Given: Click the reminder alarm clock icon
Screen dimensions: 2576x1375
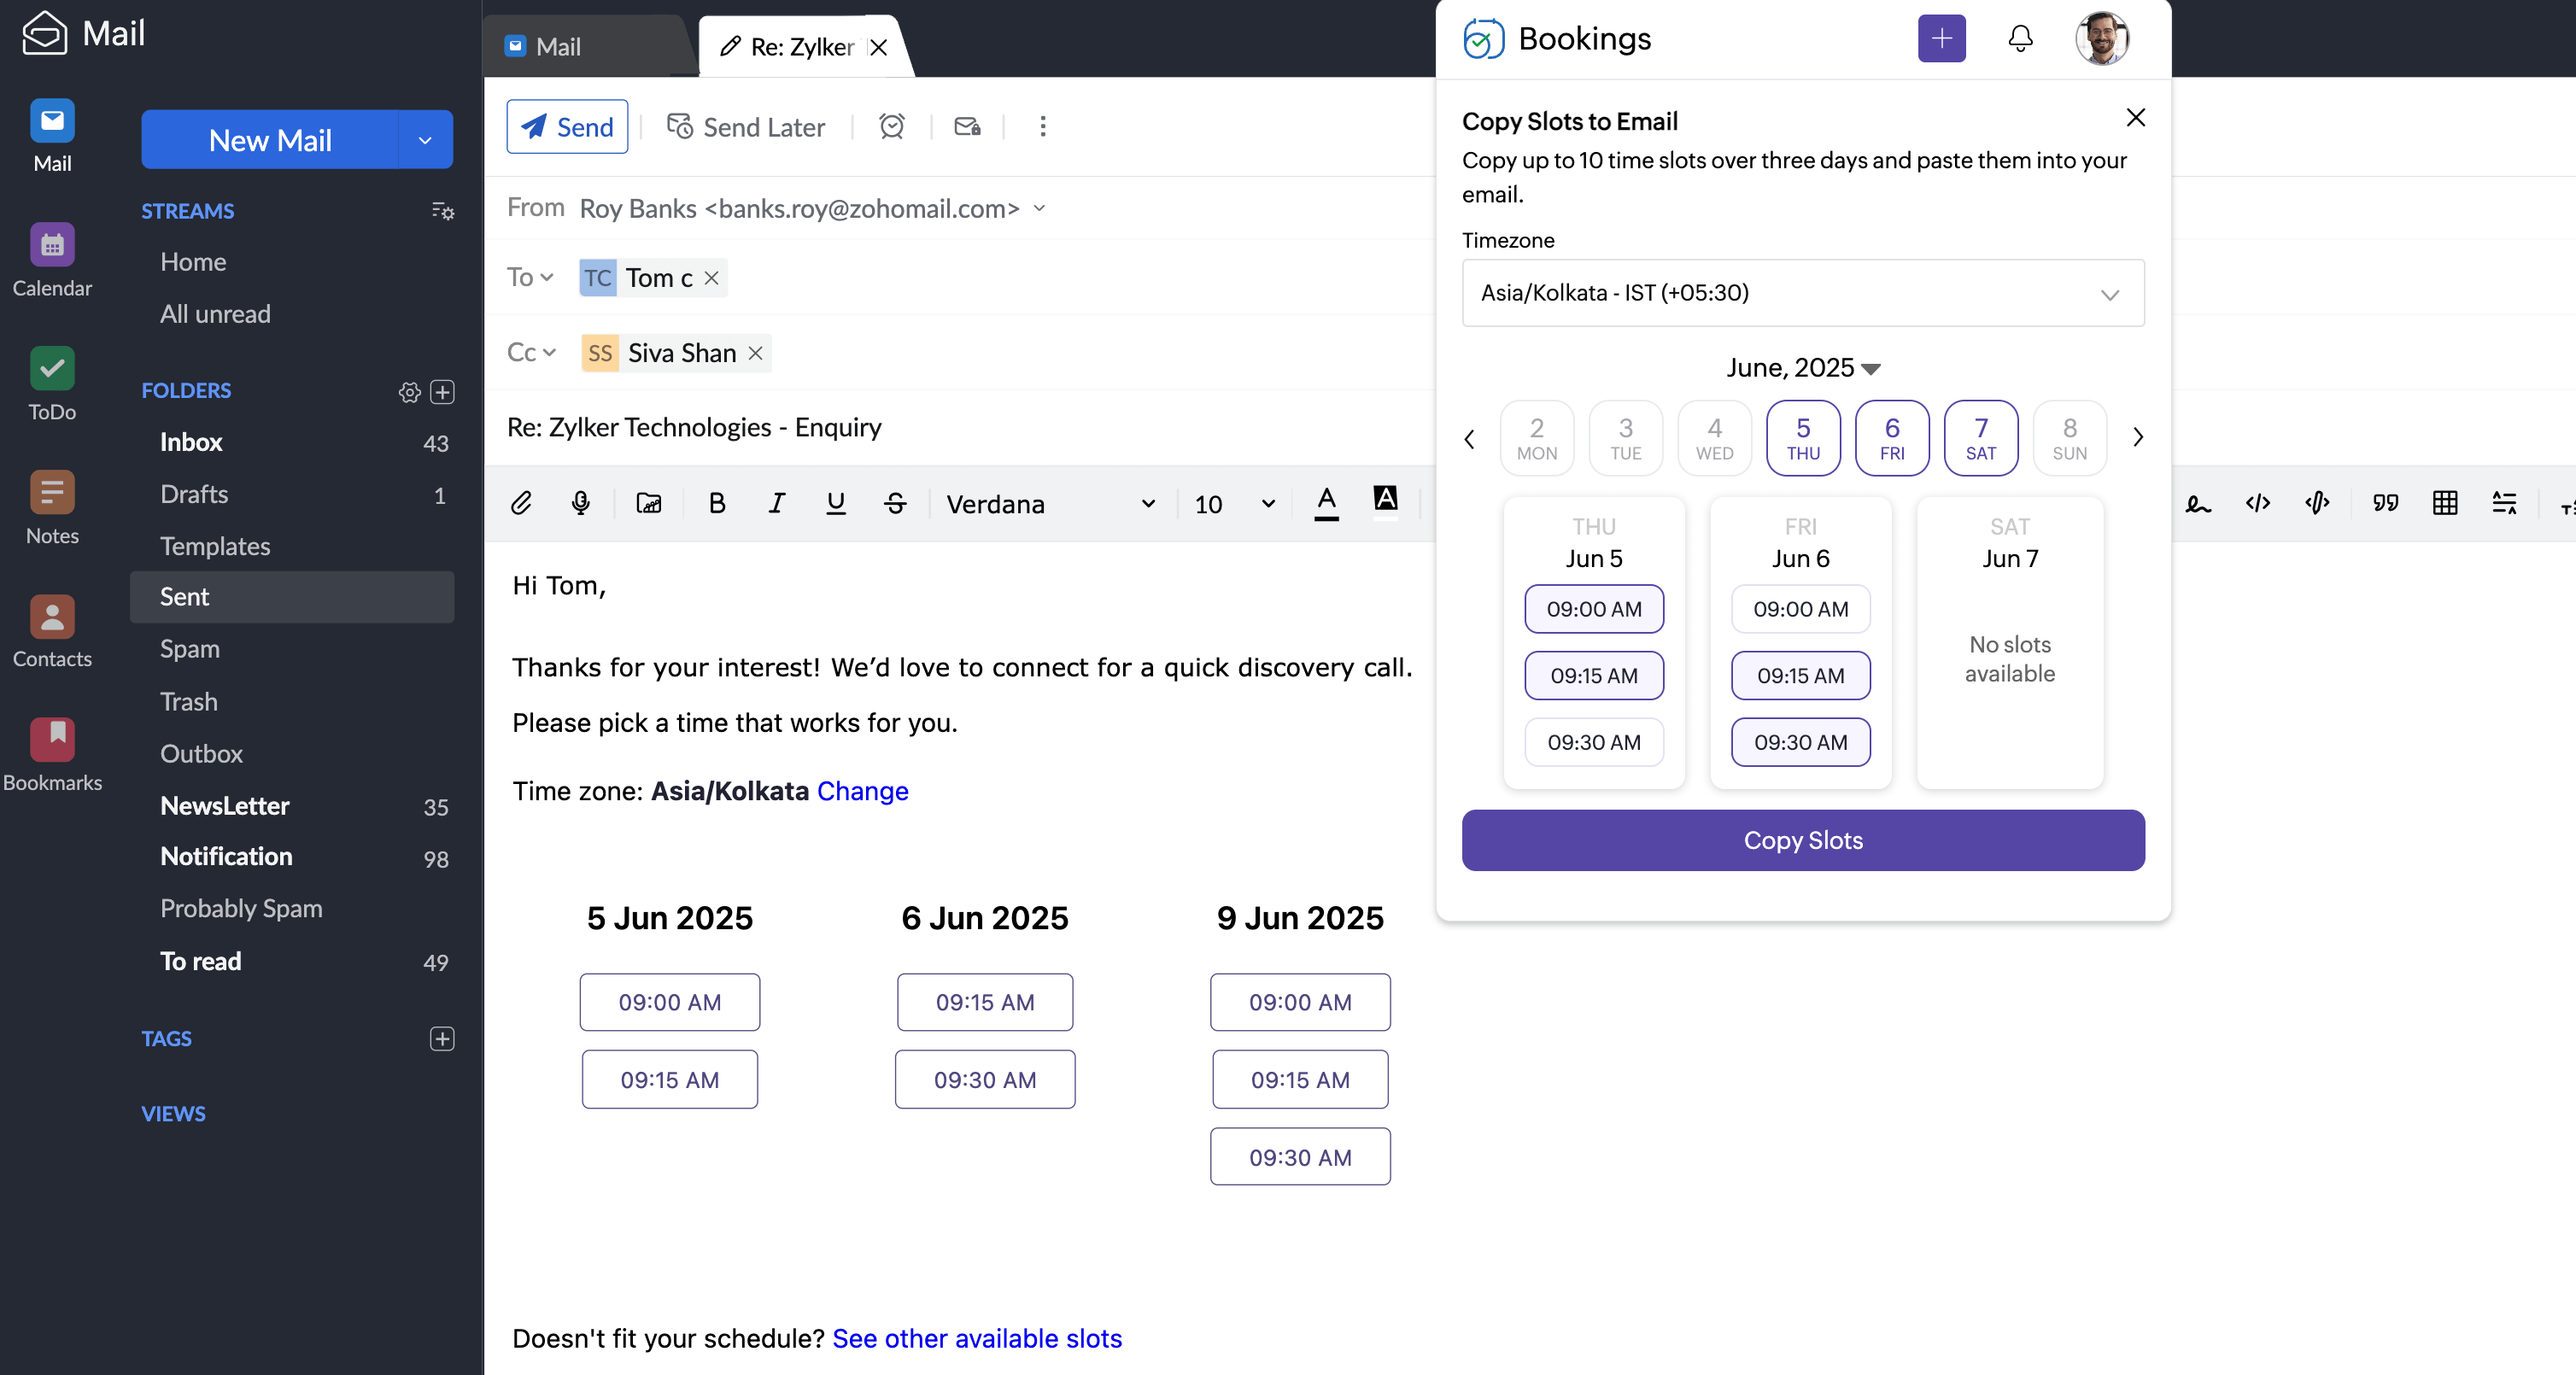Looking at the screenshot, I should click(891, 127).
